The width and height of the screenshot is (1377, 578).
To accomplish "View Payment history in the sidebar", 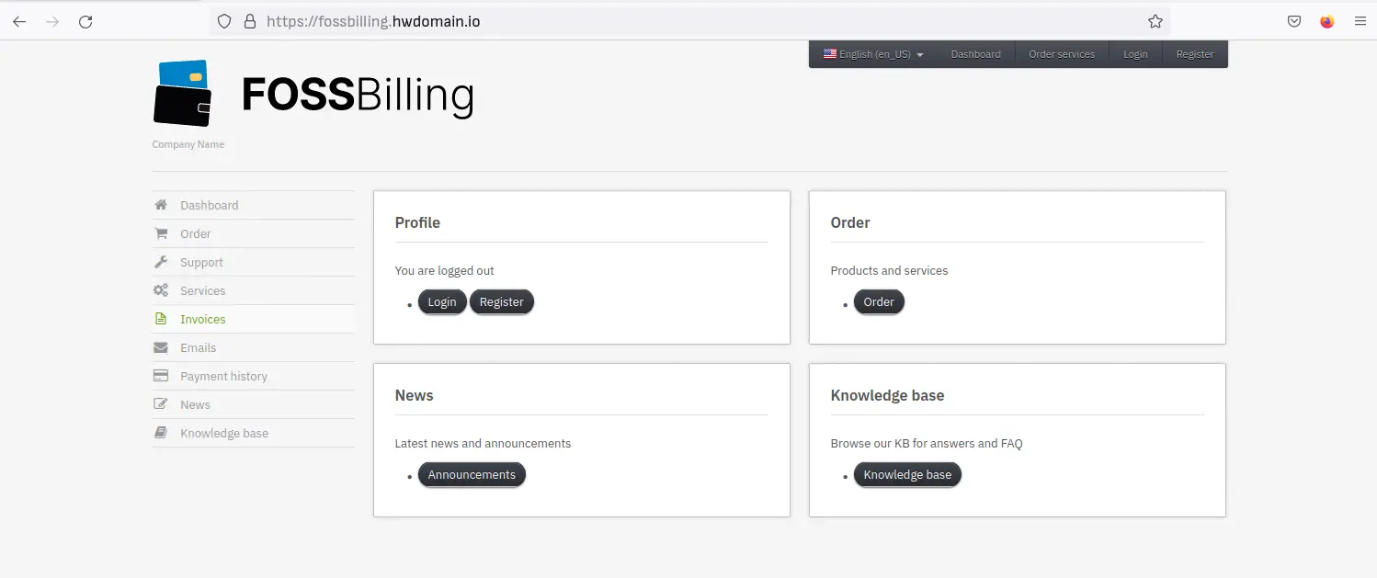I will click(254, 376).
